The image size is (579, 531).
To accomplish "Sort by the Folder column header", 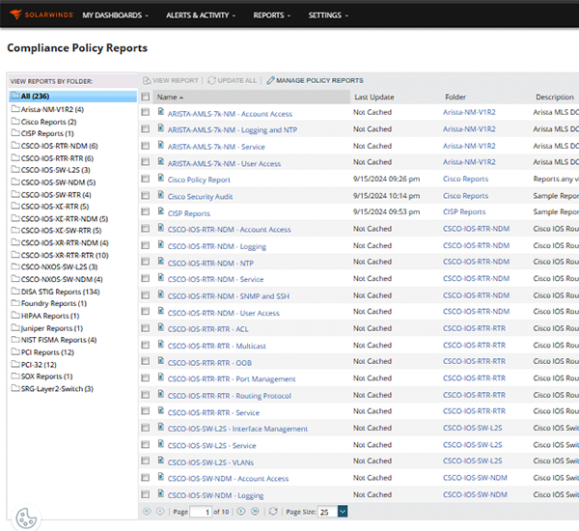I will tap(455, 97).
